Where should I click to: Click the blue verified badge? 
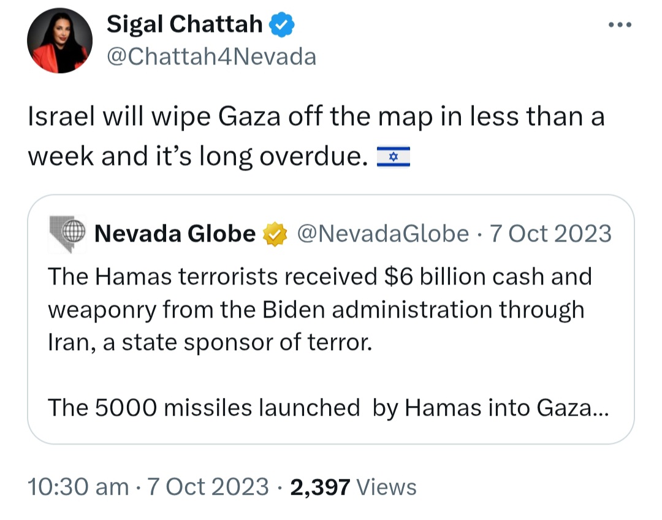click(x=283, y=25)
